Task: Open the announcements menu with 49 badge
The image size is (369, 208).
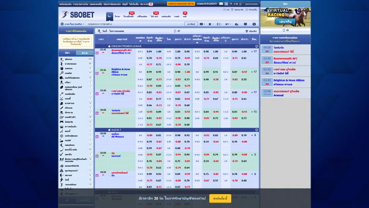Action: tap(147, 4)
